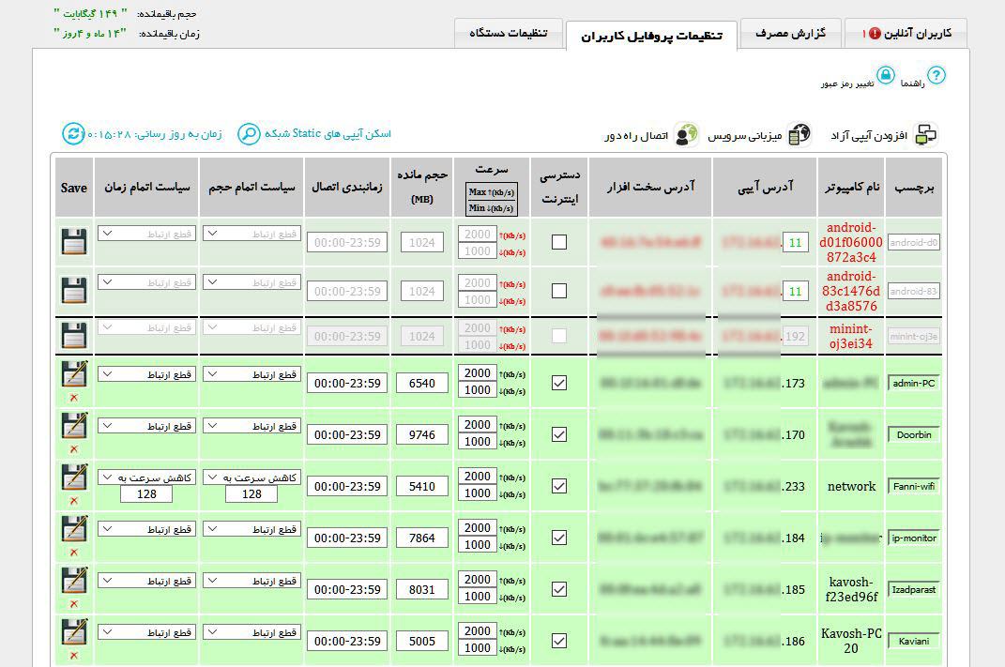Click the change password lock icon

point(886,76)
